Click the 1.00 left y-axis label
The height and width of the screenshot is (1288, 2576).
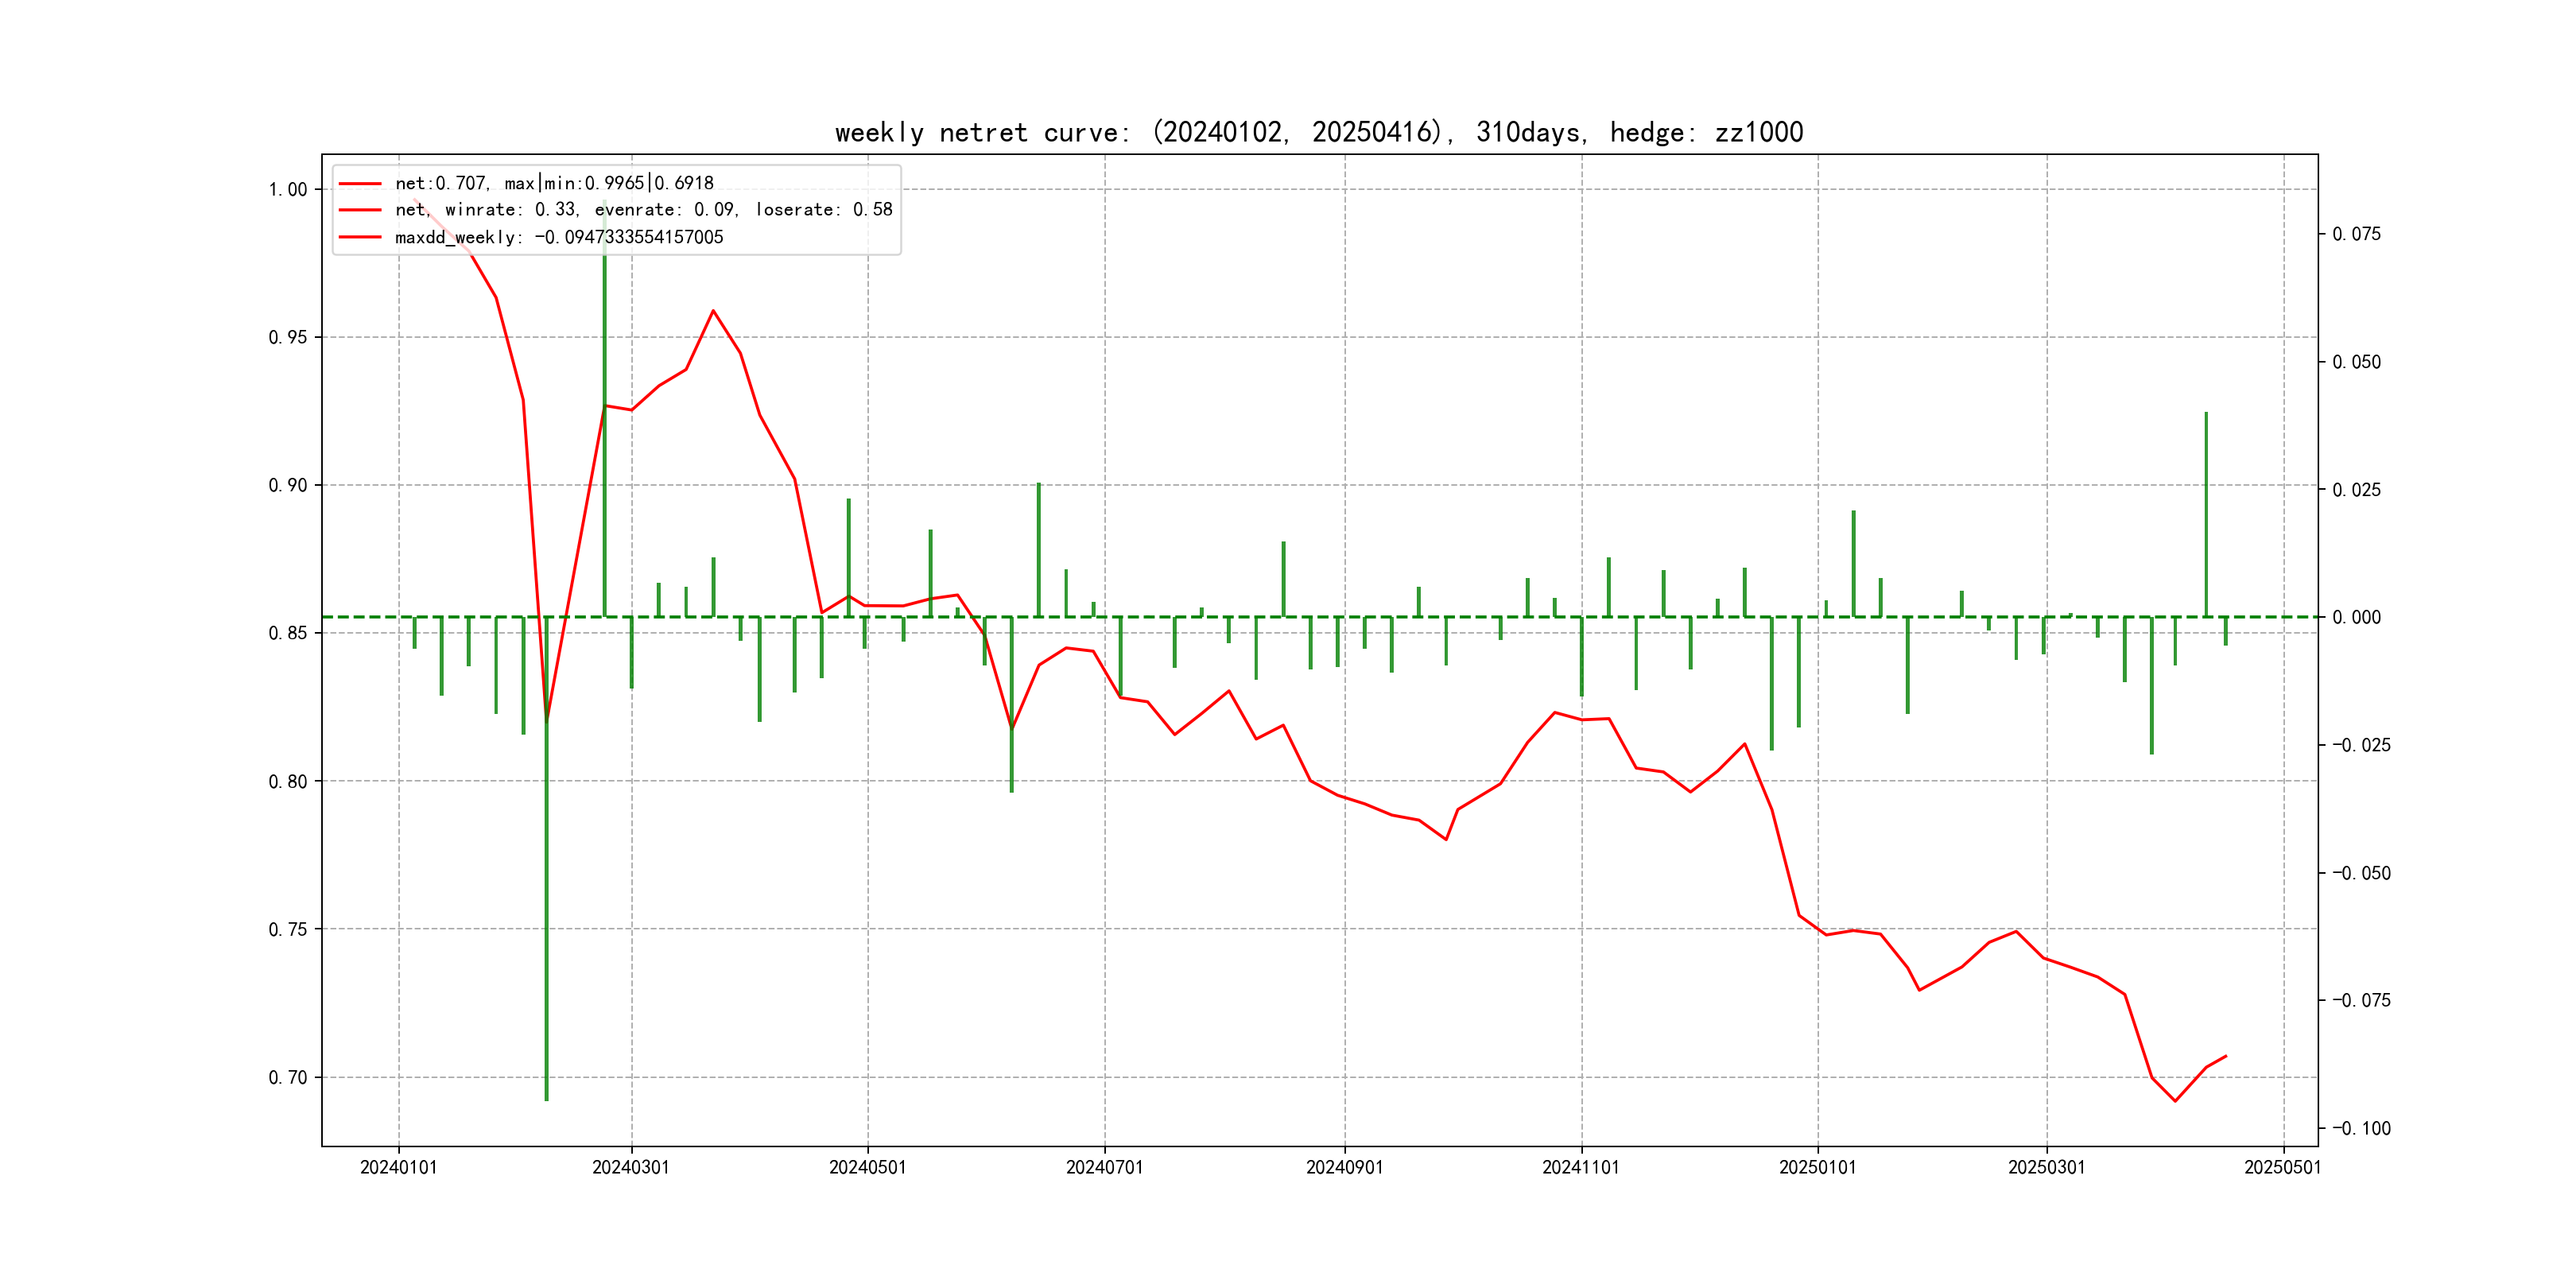pyautogui.click(x=288, y=190)
